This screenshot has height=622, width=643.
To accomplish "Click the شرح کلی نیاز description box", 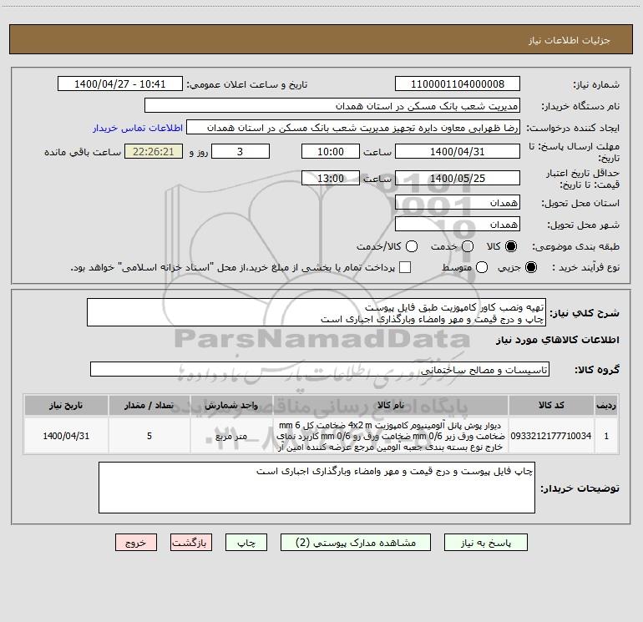I will pos(316,312).
